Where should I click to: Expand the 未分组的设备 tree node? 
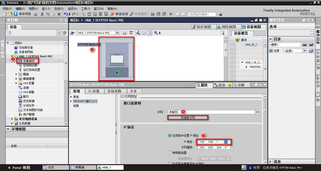click(12, 119)
